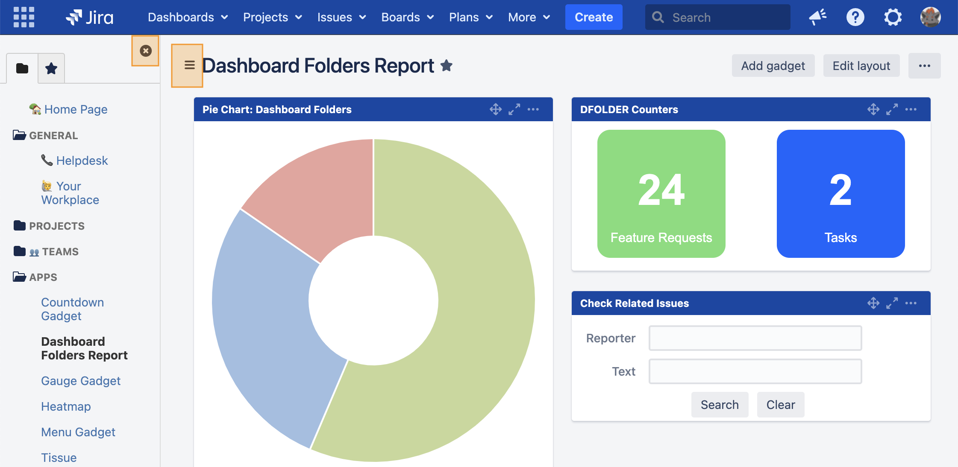This screenshot has width=958, height=467.
Task: Toggle favorite star next to dashboard title
Action: [x=447, y=66]
